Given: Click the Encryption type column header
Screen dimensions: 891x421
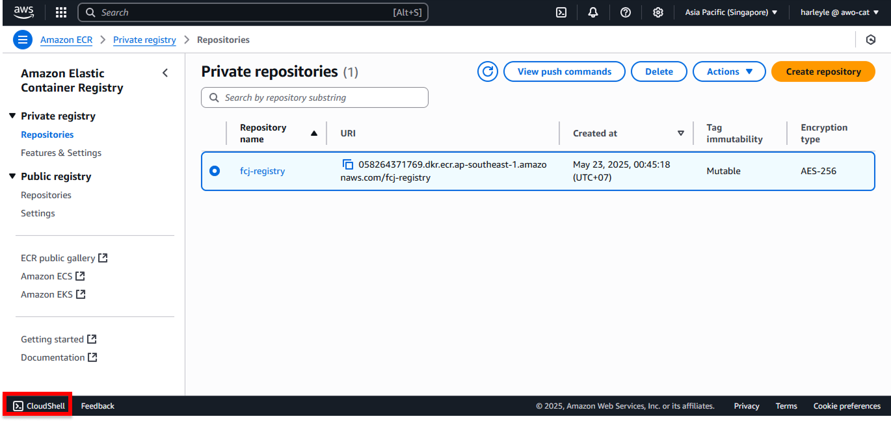Looking at the screenshot, I should (824, 133).
